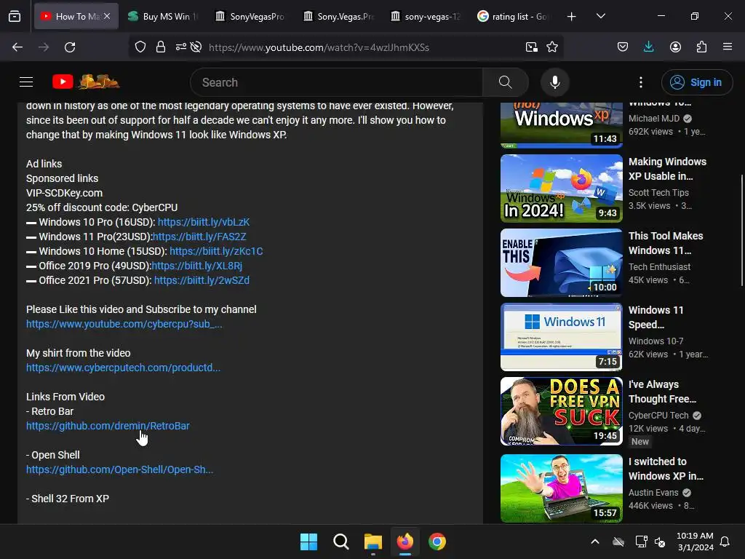Screen dimensions: 745x559
Task: Open the cybercputech.com shirt link
Action: pos(123,368)
